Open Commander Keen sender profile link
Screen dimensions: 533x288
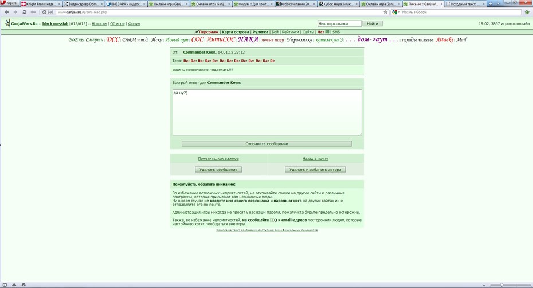pyautogui.click(x=199, y=52)
